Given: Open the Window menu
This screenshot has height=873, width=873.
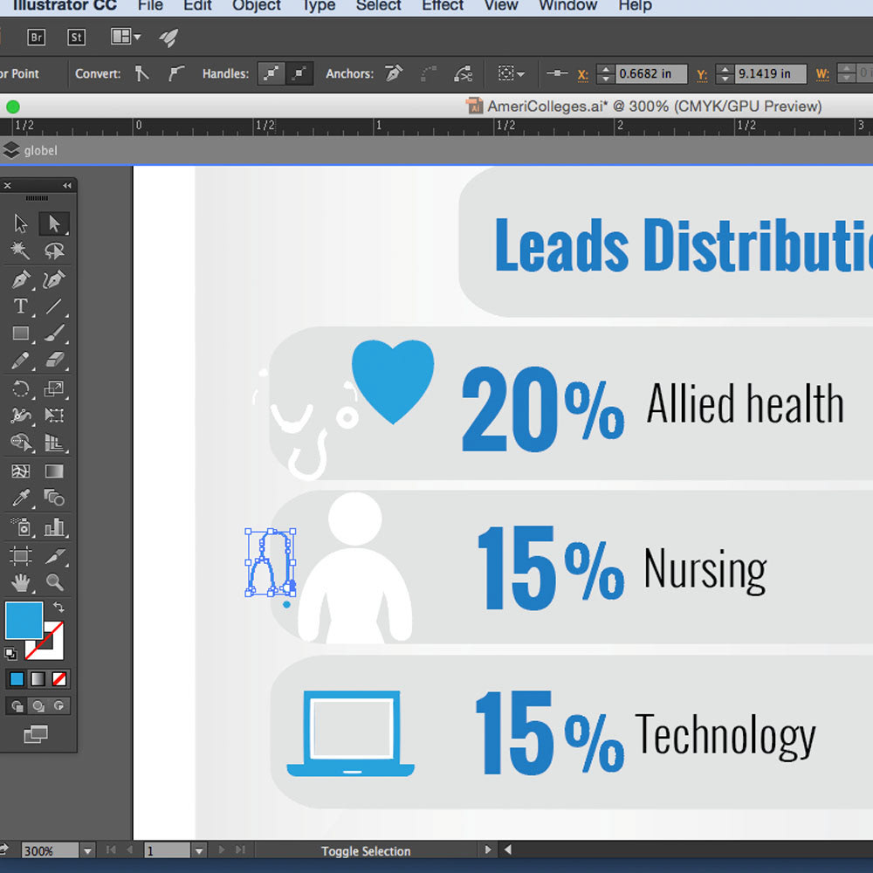Looking at the screenshot, I should tap(568, 5).
